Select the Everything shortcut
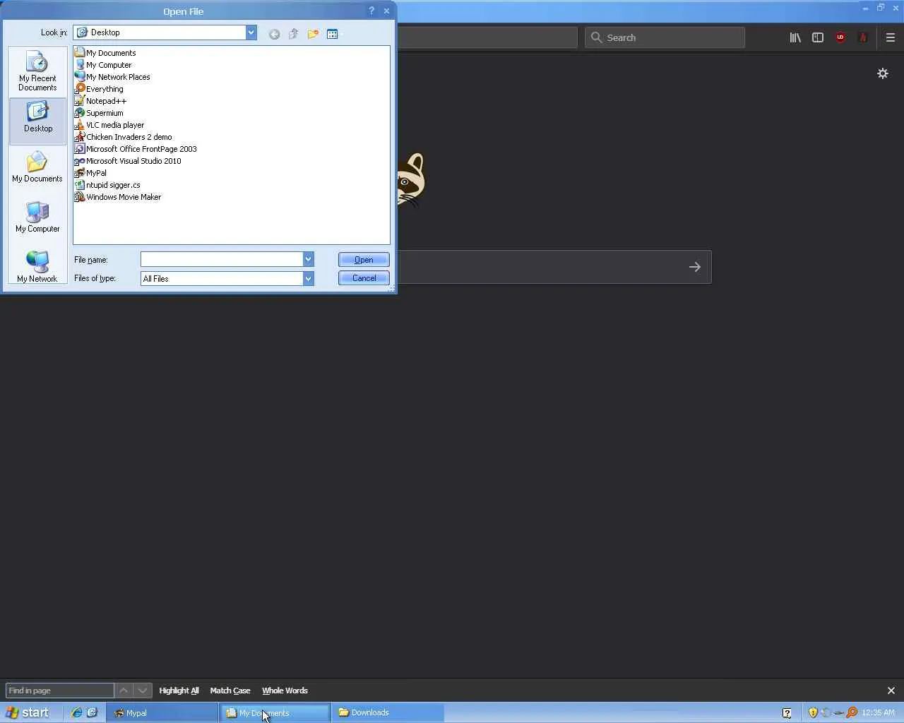Image resolution: width=904 pixels, height=723 pixels. [99, 89]
